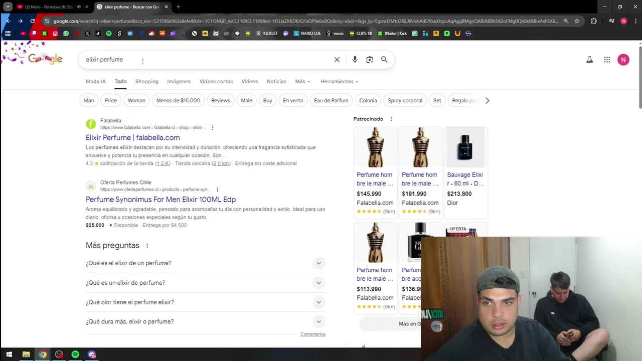The image size is (642, 361).
Task: Open the CLIPS KB bookmark
Action: pos(361,34)
